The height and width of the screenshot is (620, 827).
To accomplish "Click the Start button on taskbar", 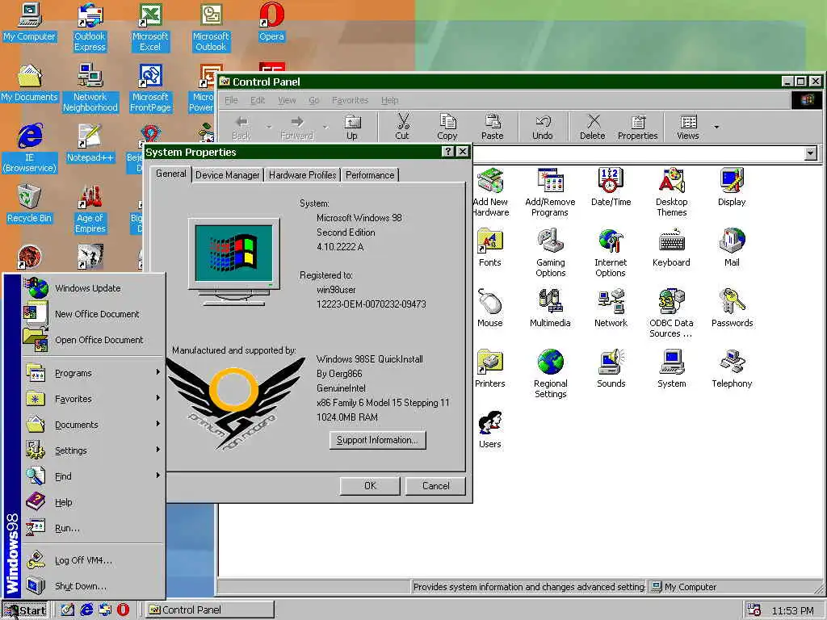I will pyautogui.click(x=24, y=610).
